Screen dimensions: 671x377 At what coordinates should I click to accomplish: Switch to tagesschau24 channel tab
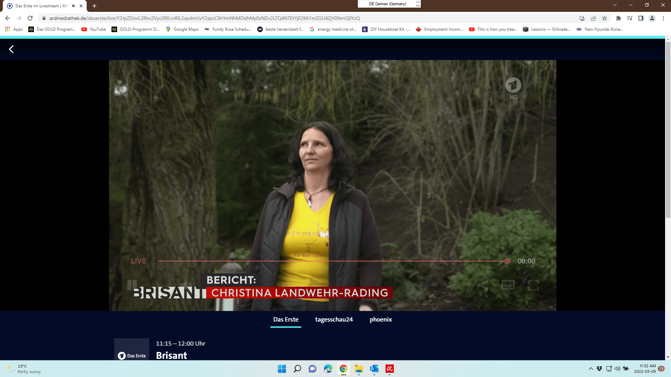tap(334, 319)
